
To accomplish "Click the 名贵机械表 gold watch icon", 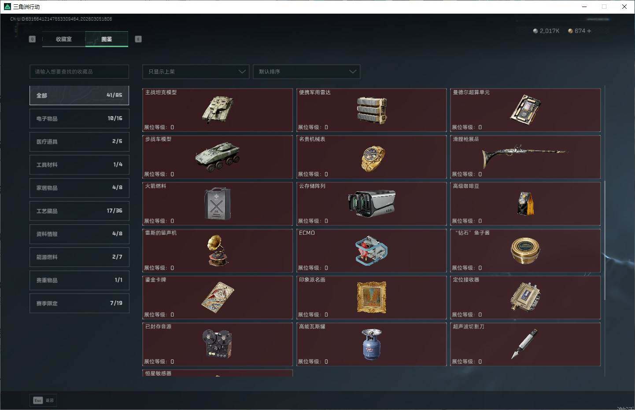I will 373,158.
